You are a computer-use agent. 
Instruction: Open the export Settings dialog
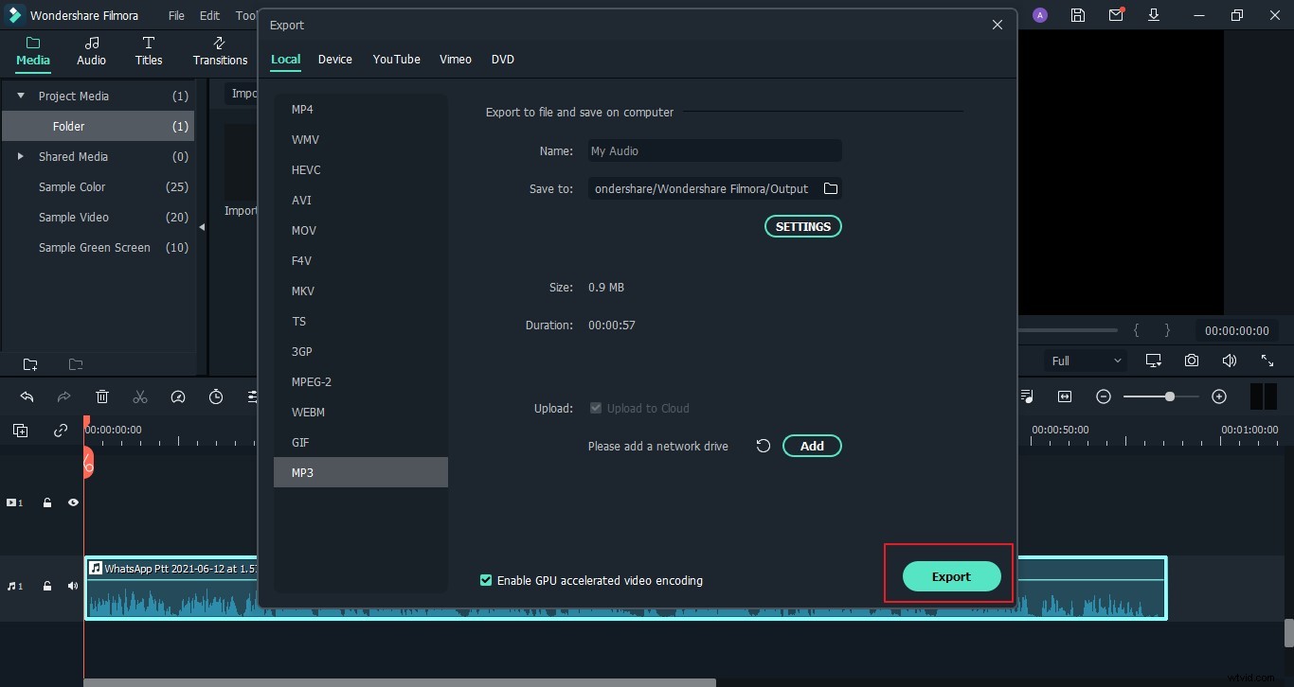[x=802, y=226]
